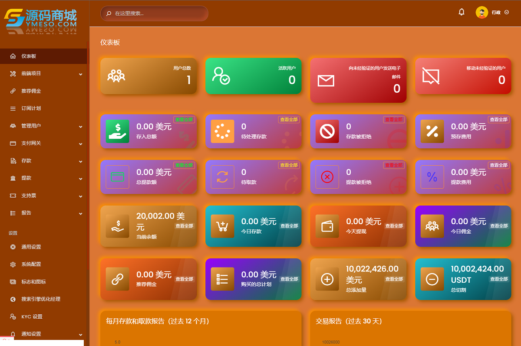This screenshot has width=521, height=346.
Task: Click the 支持票 ticket icon
Action: [13, 196]
